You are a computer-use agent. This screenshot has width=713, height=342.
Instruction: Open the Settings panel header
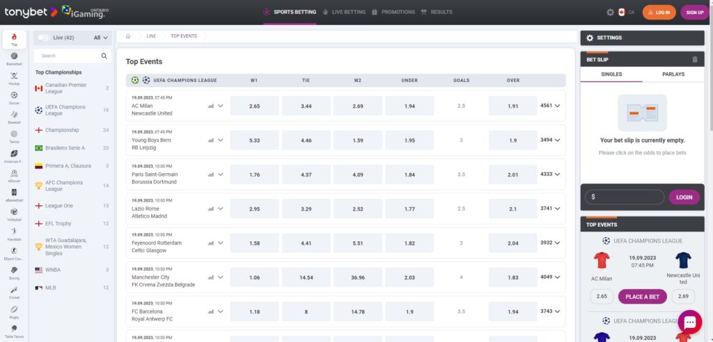click(x=642, y=38)
